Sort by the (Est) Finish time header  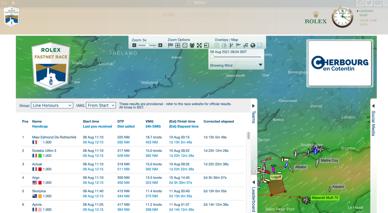(182, 121)
